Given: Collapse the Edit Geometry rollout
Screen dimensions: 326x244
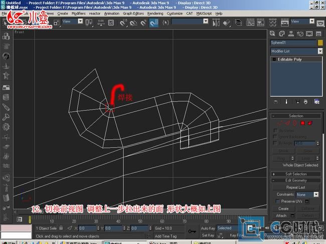Looking at the screenshot, I should [x=296, y=180].
